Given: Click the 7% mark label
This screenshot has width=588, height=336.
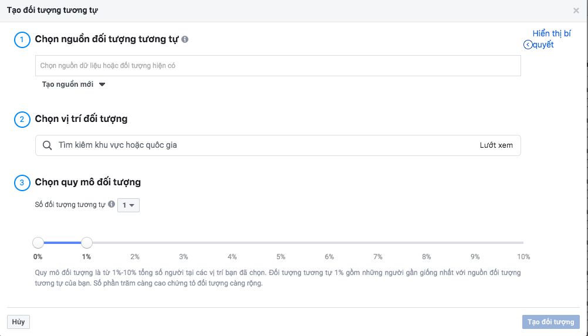Looking at the screenshot, I should 378,257.
